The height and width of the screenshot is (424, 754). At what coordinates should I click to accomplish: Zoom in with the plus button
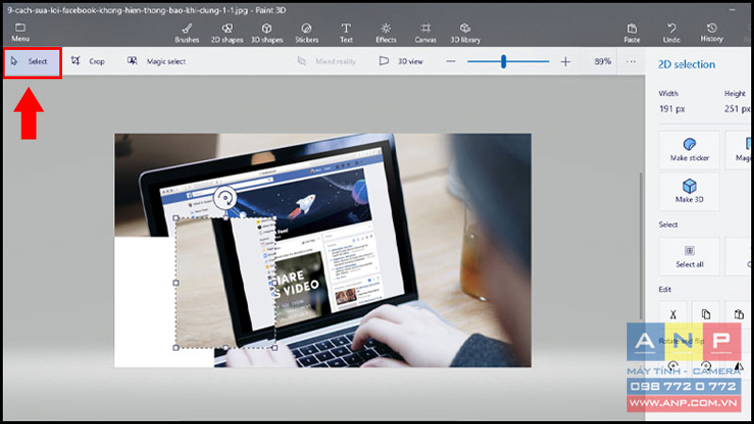pyautogui.click(x=565, y=61)
